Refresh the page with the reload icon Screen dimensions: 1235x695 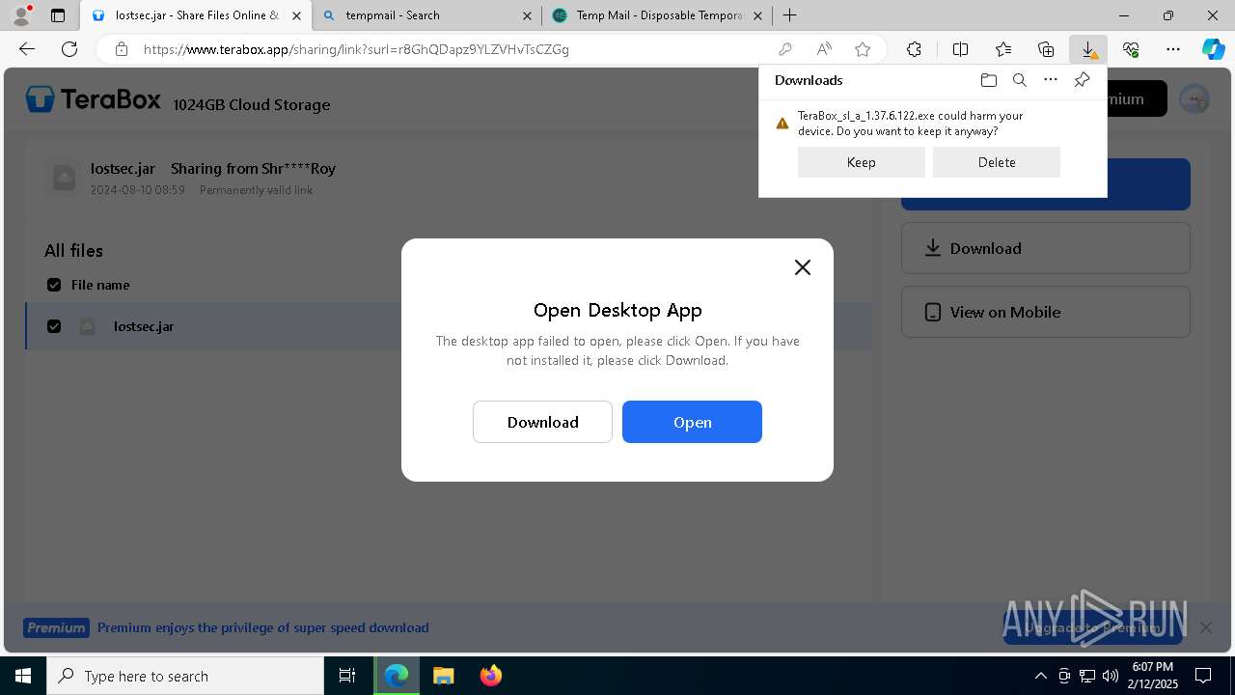(x=69, y=49)
